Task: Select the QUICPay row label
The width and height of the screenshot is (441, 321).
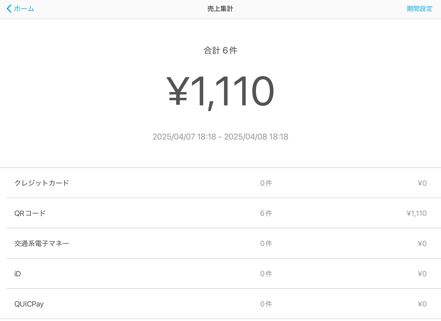Action: [x=29, y=304]
